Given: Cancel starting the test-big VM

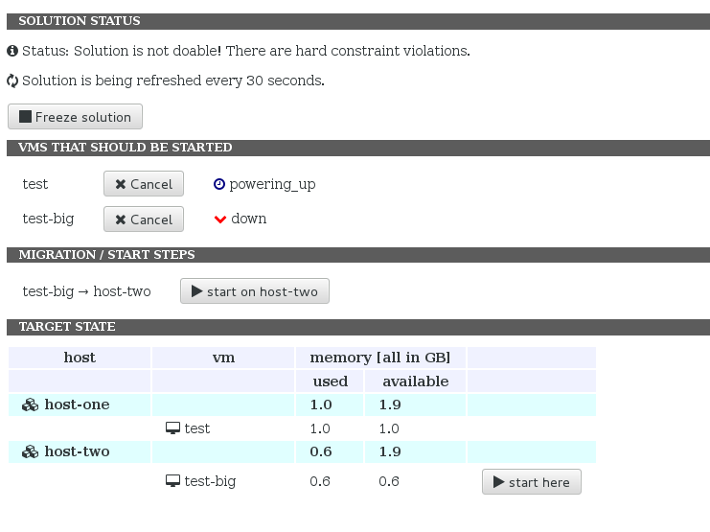Looking at the screenshot, I should click(x=144, y=220).
